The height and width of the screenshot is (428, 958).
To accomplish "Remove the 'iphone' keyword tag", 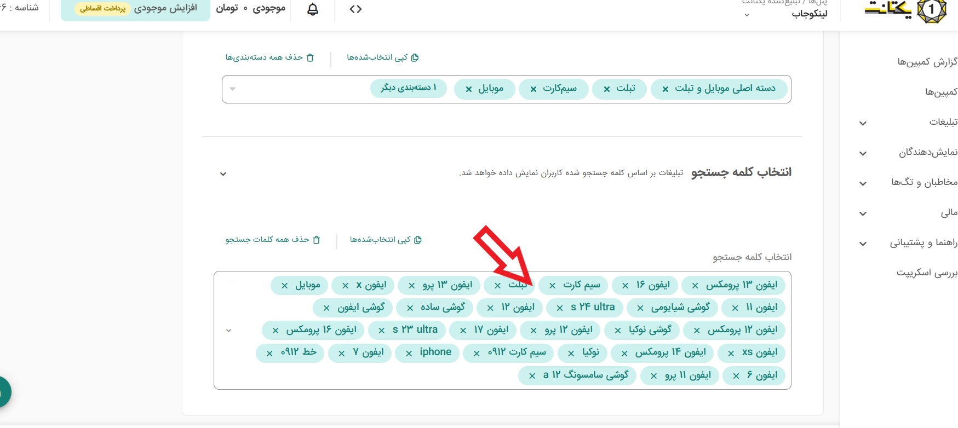I will point(409,354).
